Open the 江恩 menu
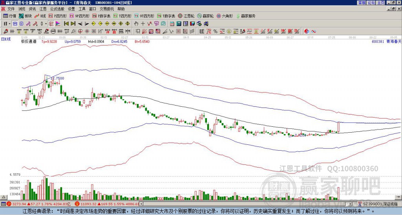The height and width of the screenshot is (215, 402). point(43,9)
